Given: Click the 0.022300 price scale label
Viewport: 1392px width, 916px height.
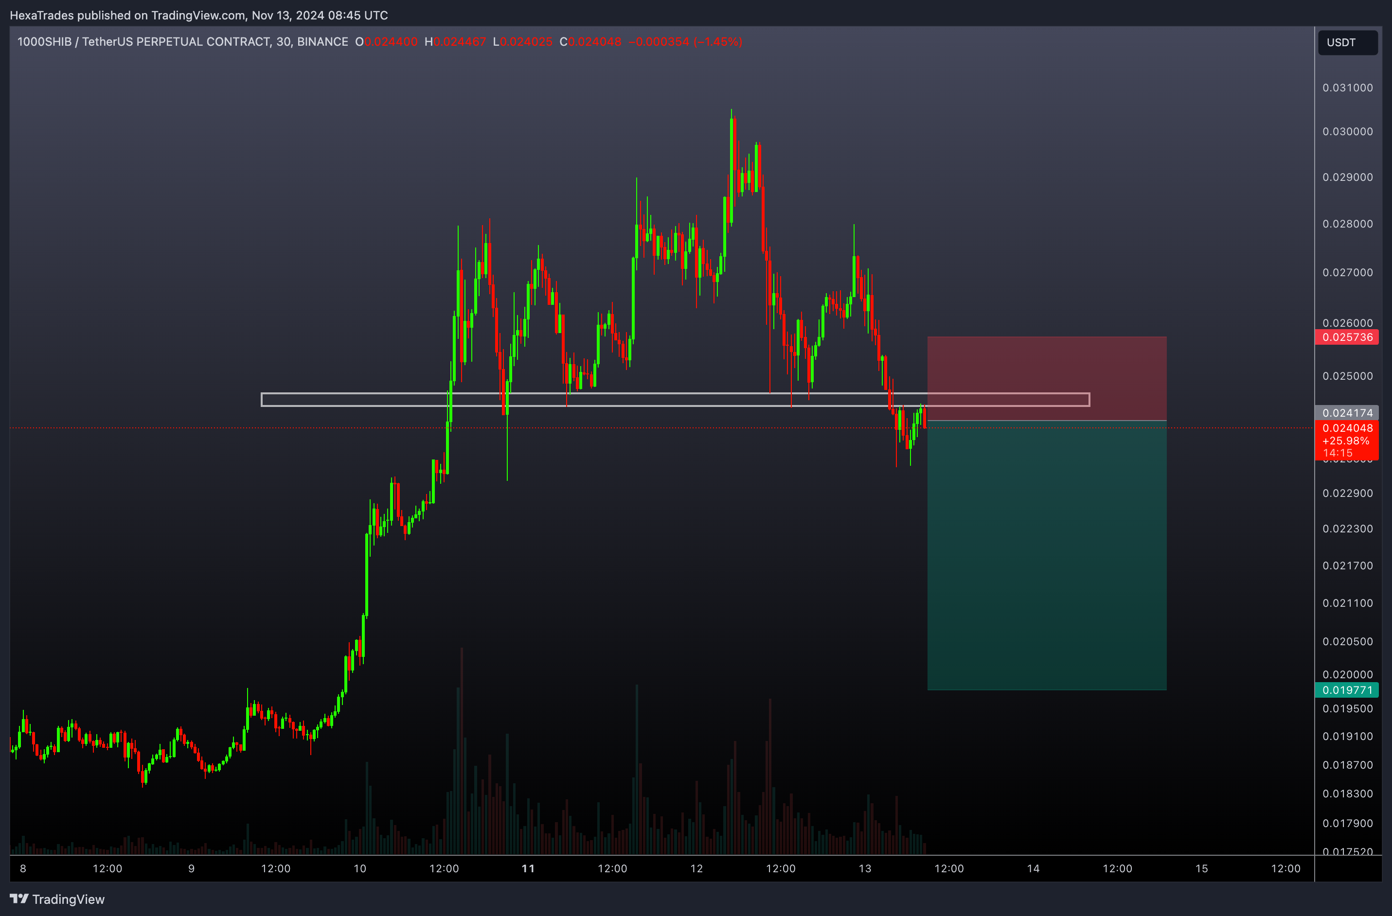Looking at the screenshot, I should [x=1348, y=529].
